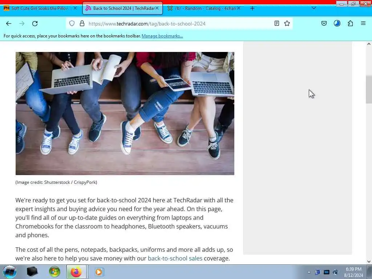Image resolution: width=372 pixels, height=279 pixels.
Task: List all tabs dropdown arrow
Action: tap(314, 8)
